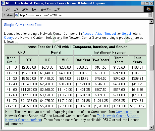Open the Go menu
155x131 pixels.
click(34, 9)
